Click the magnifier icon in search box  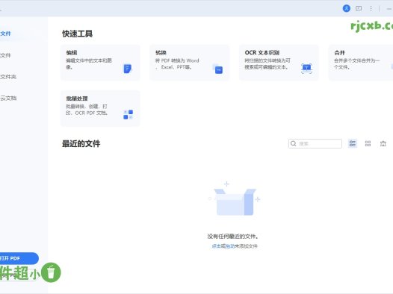point(293,143)
